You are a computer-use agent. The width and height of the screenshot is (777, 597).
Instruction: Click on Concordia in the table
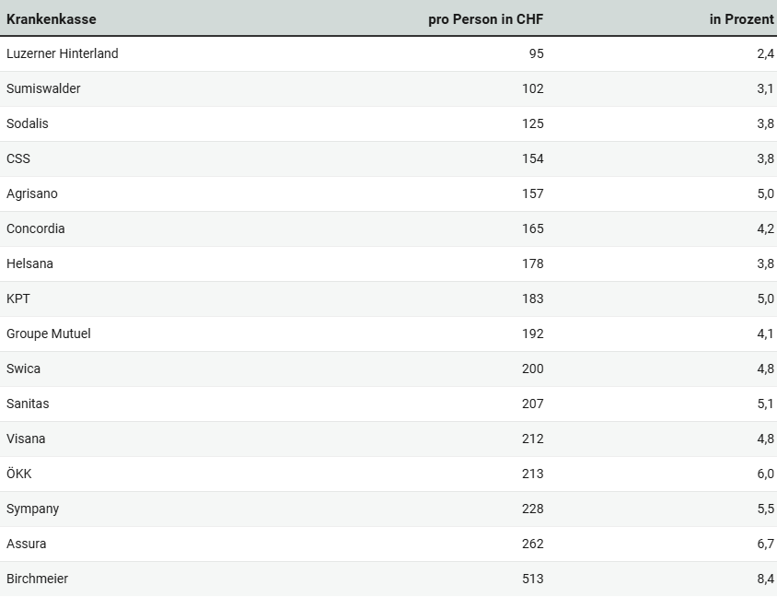tap(36, 228)
